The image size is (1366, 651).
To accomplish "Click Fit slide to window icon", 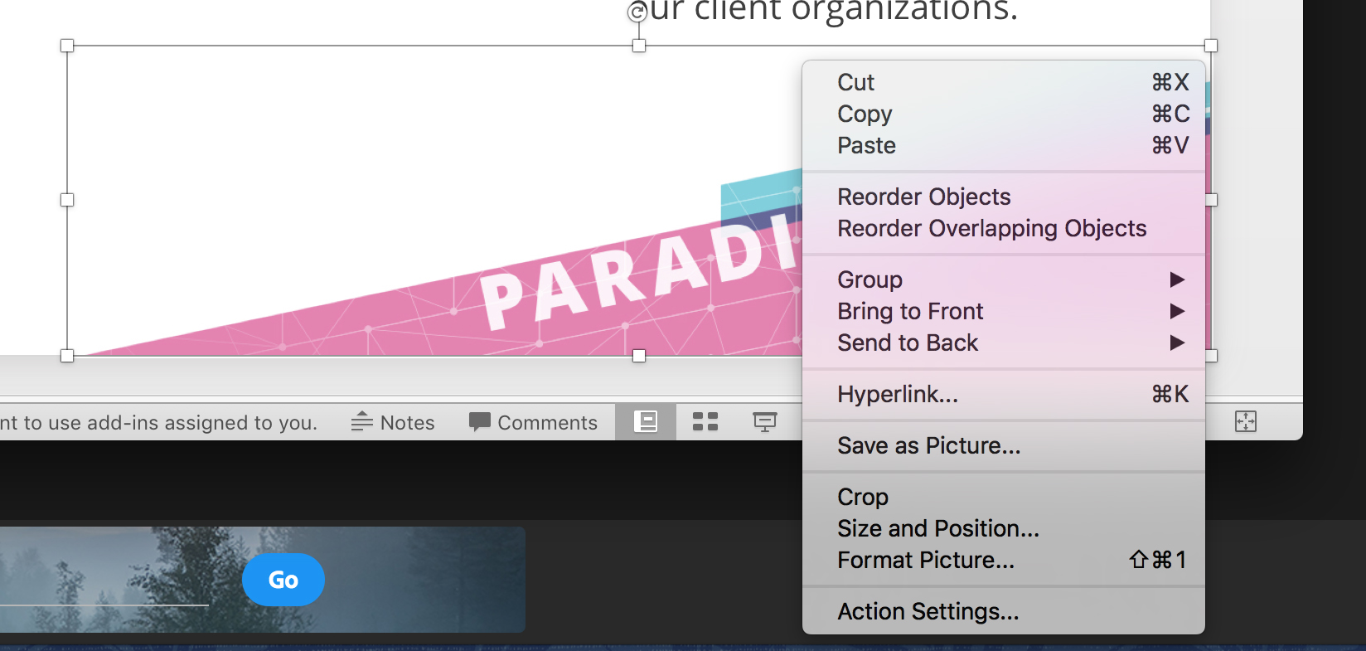I will [x=1246, y=421].
